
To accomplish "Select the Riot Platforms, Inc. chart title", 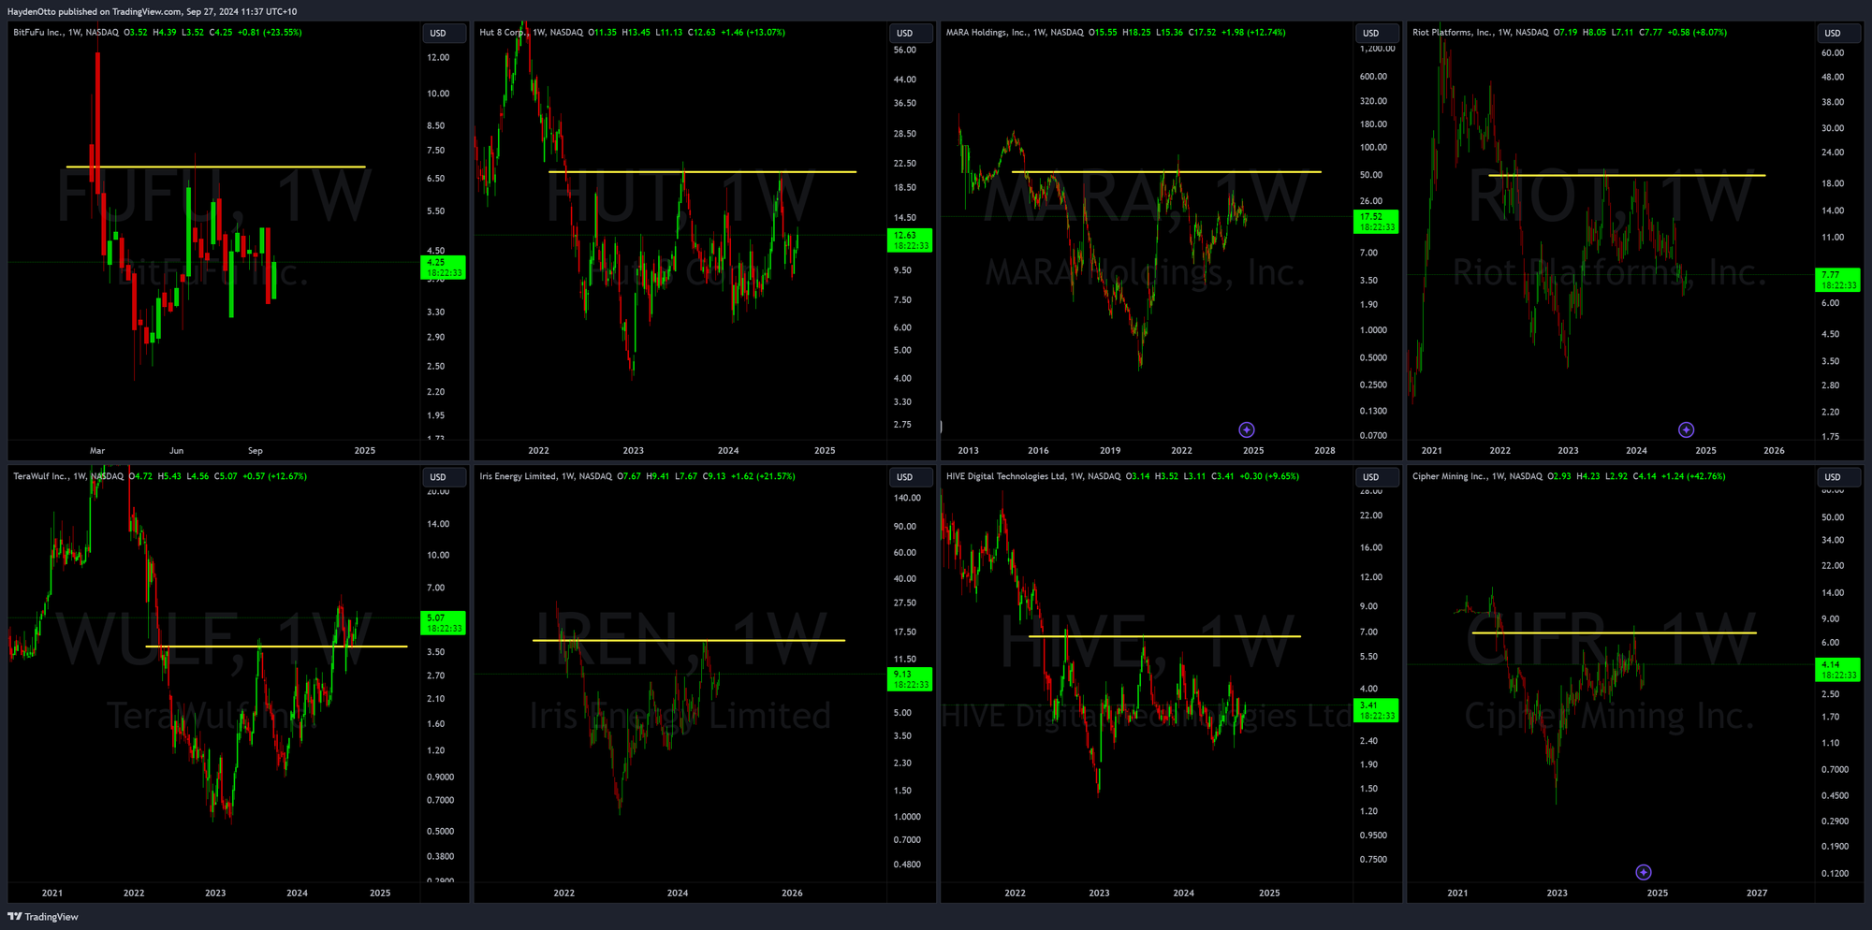I will [x=1452, y=33].
